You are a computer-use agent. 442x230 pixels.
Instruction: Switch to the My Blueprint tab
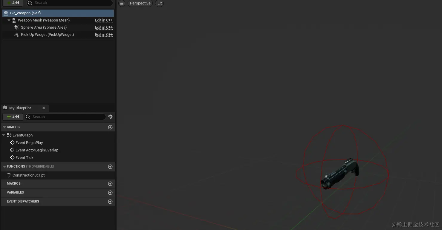point(20,108)
